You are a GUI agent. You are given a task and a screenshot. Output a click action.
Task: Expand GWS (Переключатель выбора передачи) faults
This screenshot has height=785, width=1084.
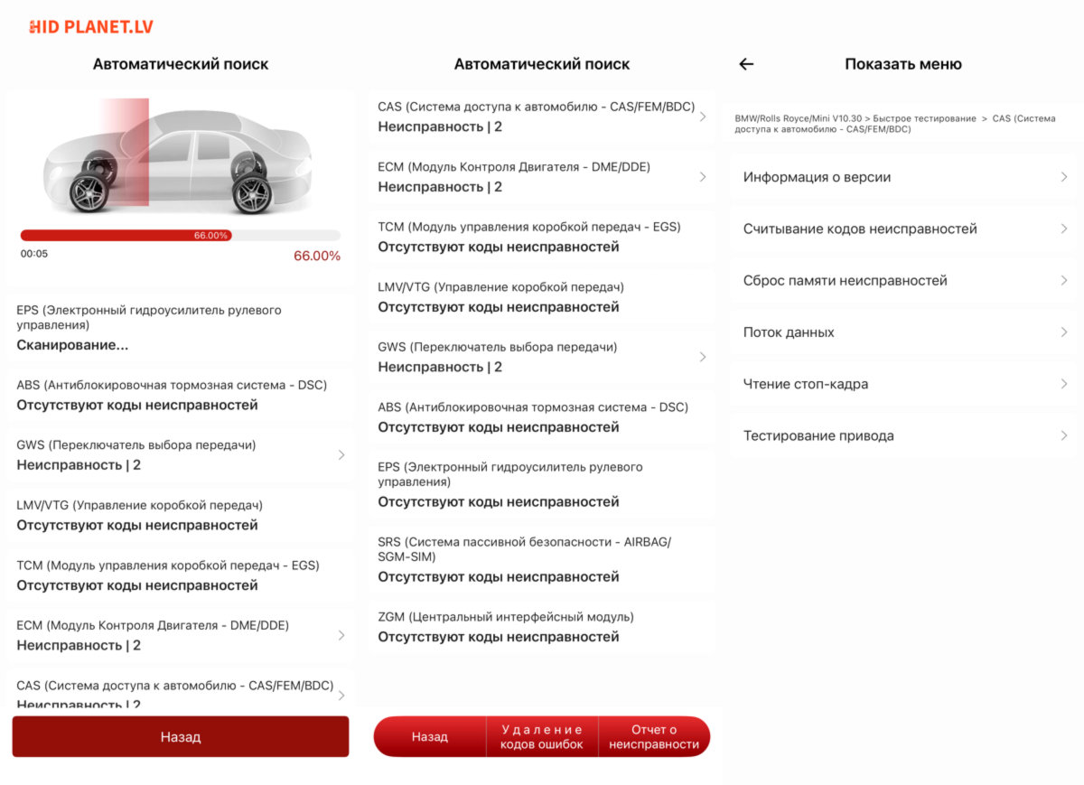(x=542, y=357)
